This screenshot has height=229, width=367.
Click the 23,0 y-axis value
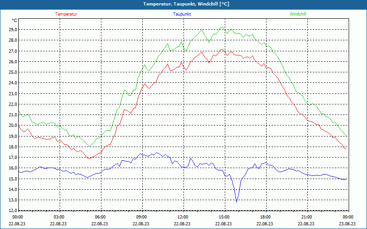click(x=13, y=94)
